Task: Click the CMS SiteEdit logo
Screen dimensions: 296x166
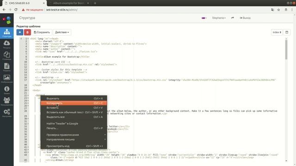Action: pyautogui.click(x=6, y=20)
